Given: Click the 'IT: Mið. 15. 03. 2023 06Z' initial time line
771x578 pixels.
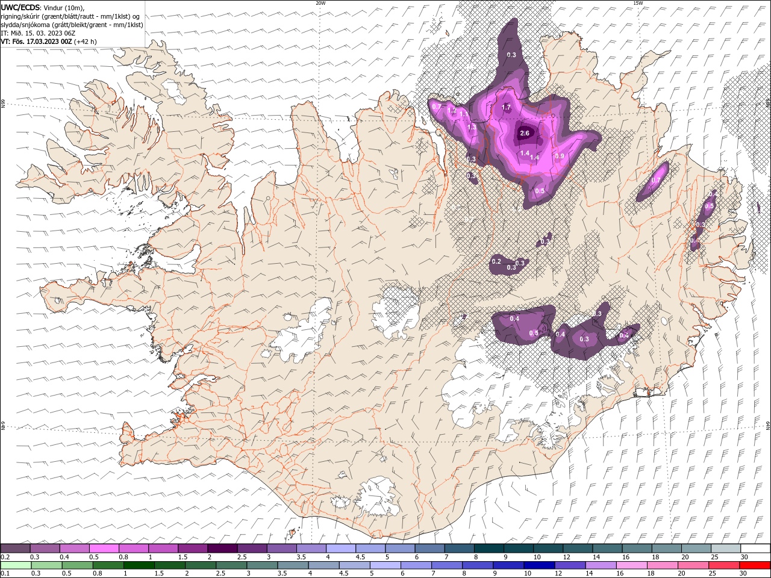Looking at the screenshot, I should (37, 33).
